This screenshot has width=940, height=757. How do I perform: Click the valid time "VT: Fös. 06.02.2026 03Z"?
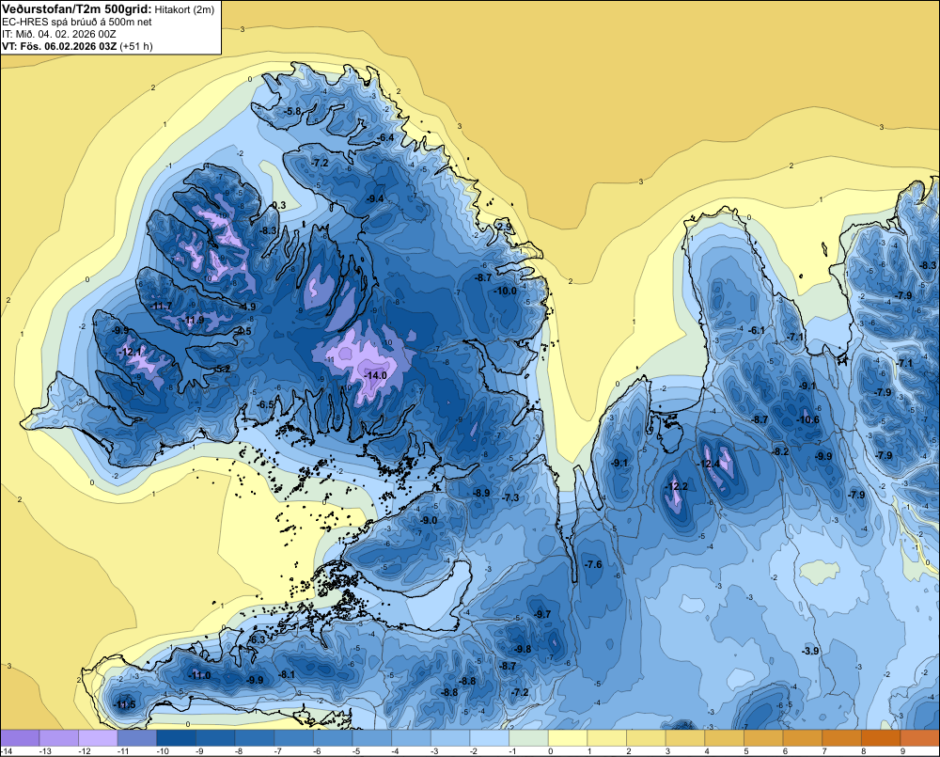59,46
